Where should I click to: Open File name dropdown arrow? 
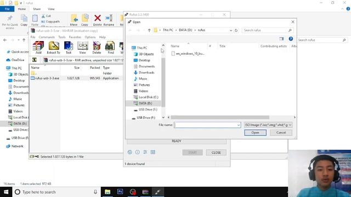click(x=239, y=125)
